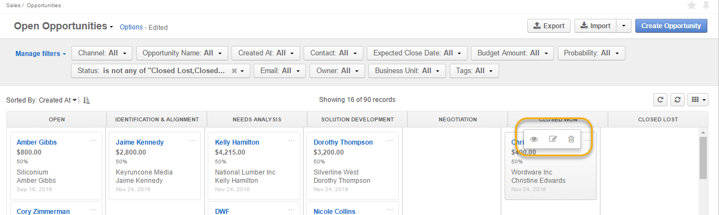Open Dorothy Thompson opportunity link
Screen dimensions: 719x215
point(343,142)
